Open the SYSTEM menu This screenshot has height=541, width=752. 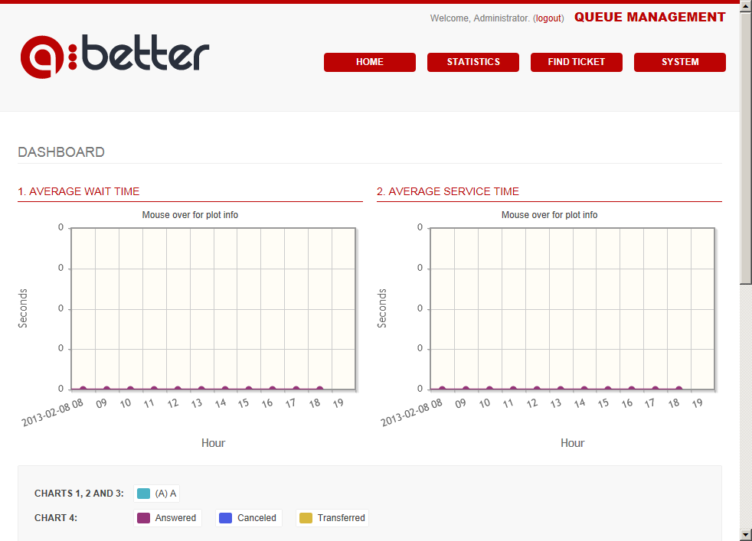[x=679, y=62]
